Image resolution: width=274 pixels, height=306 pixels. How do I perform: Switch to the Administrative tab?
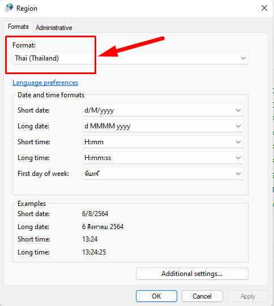coord(54,28)
